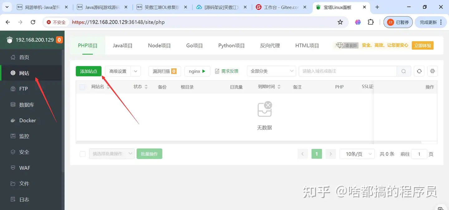This screenshot has width=449, height=210.
Task: Click the browser forward arrow
Action: (20, 22)
